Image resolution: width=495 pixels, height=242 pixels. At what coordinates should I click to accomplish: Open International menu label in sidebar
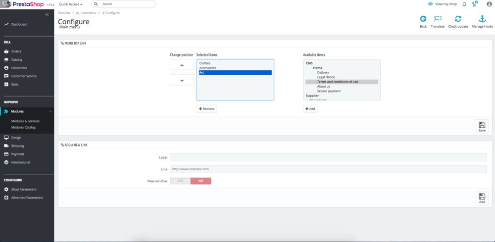point(20,162)
